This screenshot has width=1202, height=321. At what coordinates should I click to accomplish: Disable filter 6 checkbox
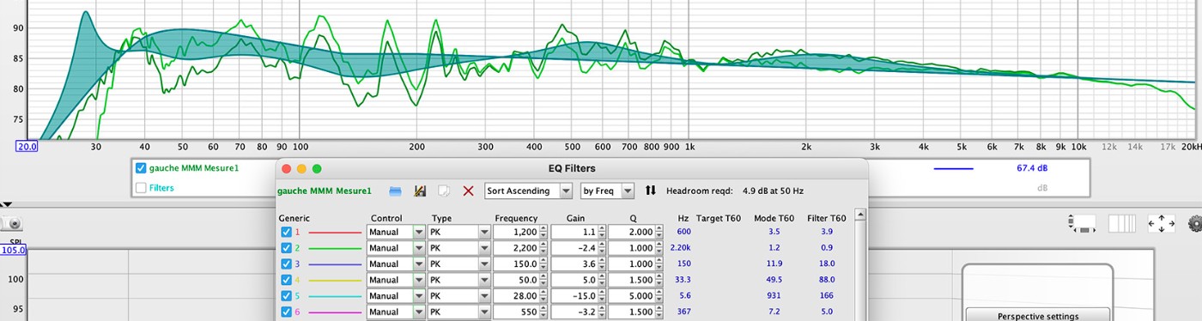pos(286,312)
